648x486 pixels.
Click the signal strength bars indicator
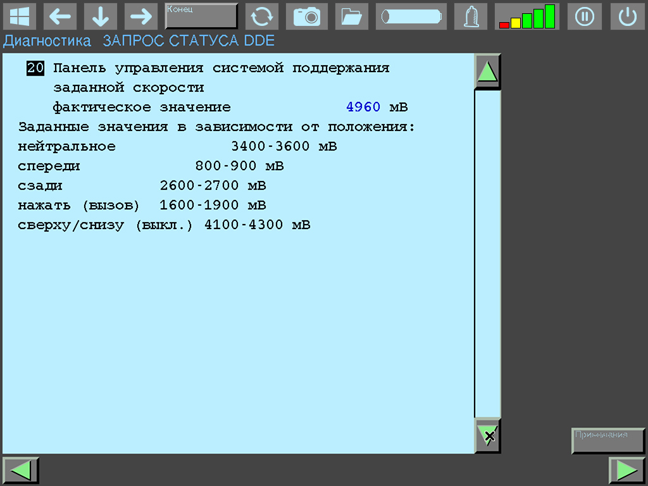(x=526, y=16)
